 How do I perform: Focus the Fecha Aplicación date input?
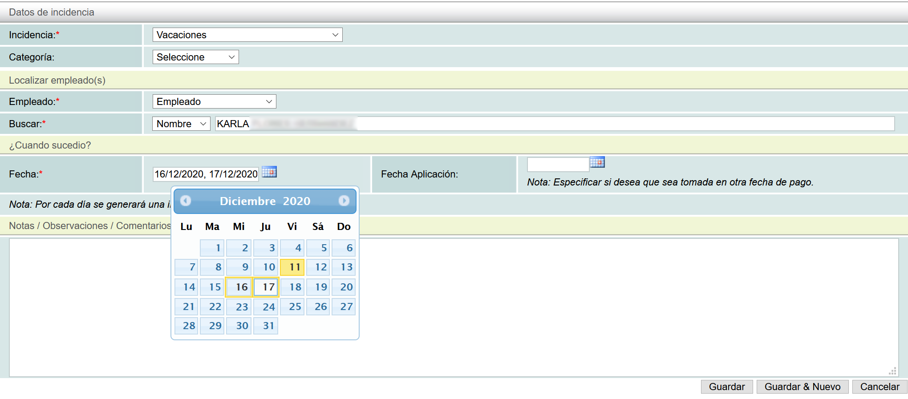click(x=558, y=165)
